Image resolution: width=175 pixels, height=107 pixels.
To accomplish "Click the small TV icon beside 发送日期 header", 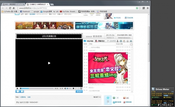I will coord(131,44).
